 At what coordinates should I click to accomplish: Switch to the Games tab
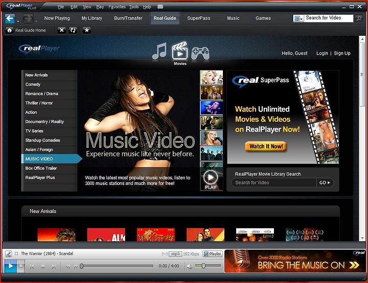pos(263,18)
